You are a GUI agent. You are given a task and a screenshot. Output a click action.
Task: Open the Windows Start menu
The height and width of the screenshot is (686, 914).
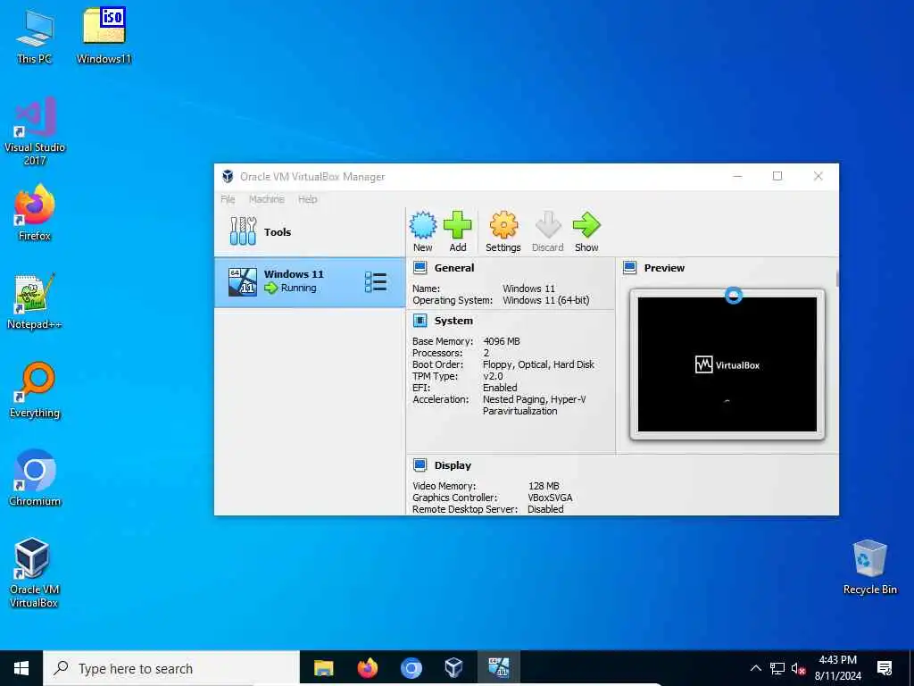(x=21, y=668)
